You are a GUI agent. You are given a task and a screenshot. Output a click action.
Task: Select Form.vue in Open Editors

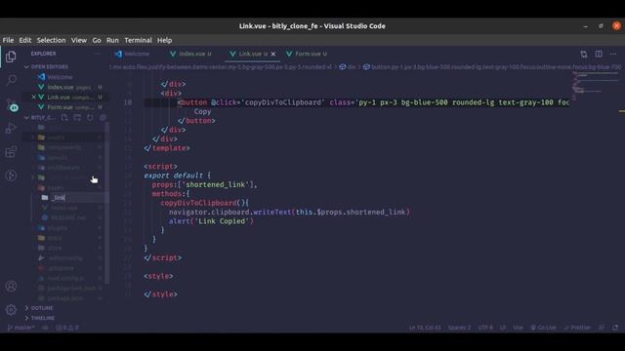65,107
